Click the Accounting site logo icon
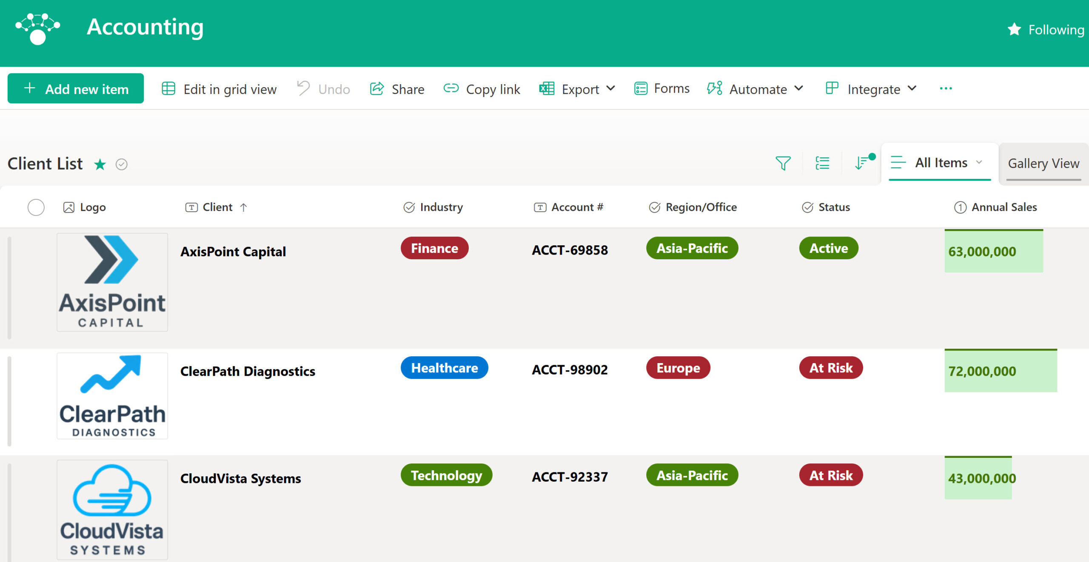 click(x=37, y=28)
